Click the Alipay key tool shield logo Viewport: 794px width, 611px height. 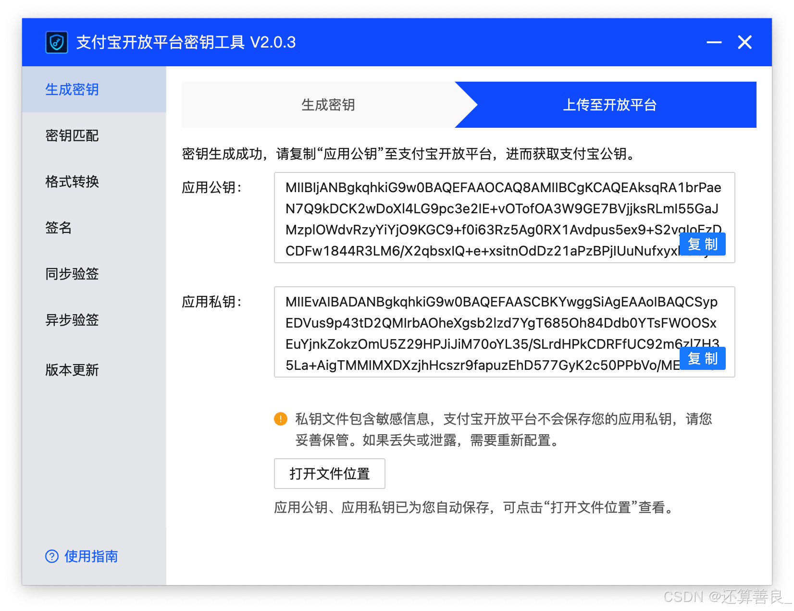[x=57, y=42]
